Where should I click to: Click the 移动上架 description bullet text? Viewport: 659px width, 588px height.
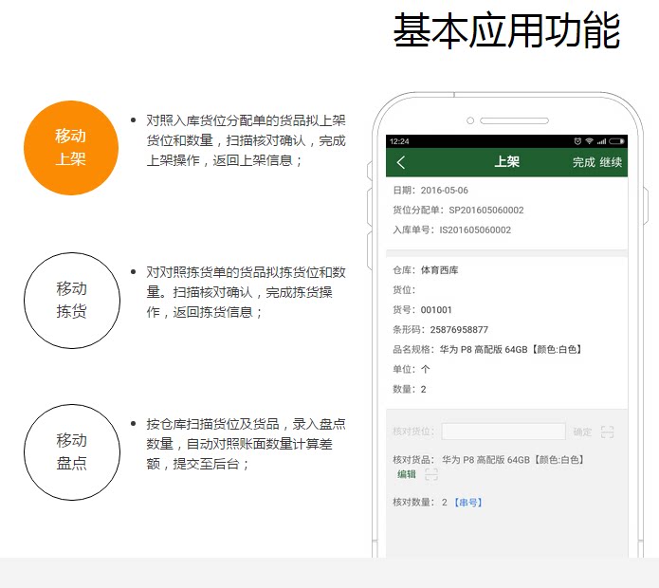point(246,140)
